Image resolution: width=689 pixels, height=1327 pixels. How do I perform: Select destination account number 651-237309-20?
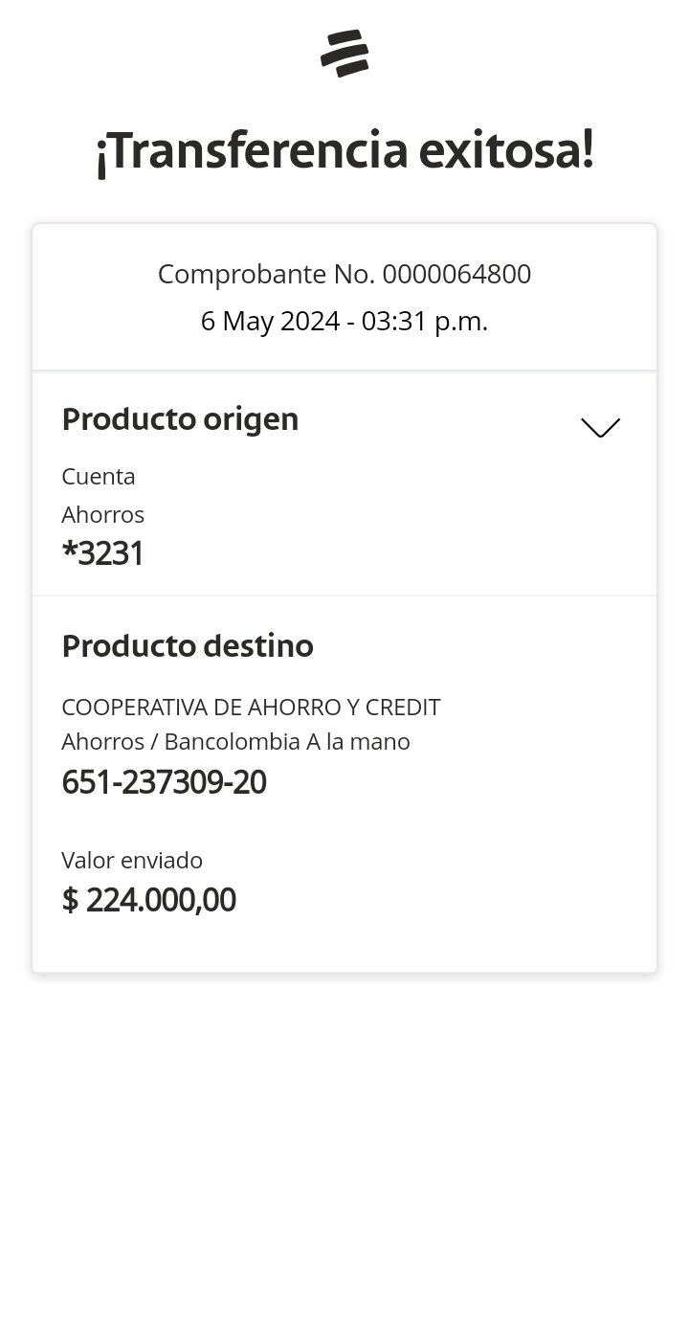pyautogui.click(x=164, y=782)
